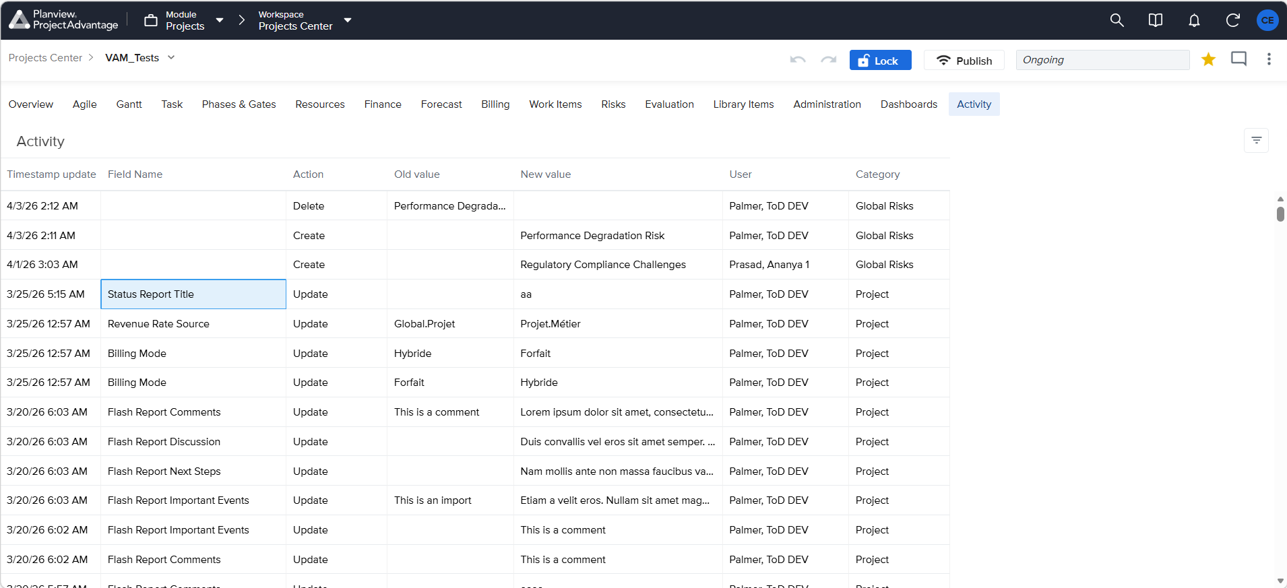Viewport: 1287px width, 588px height.
Task: Click the Category column header
Action: coord(877,174)
